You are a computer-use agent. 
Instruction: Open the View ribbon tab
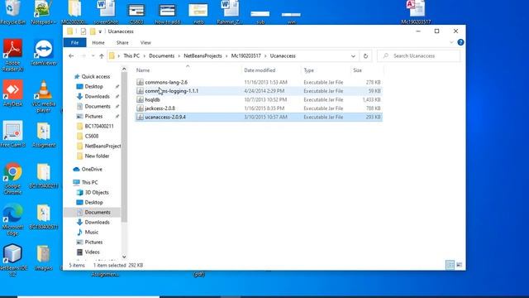[x=145, y=42]
